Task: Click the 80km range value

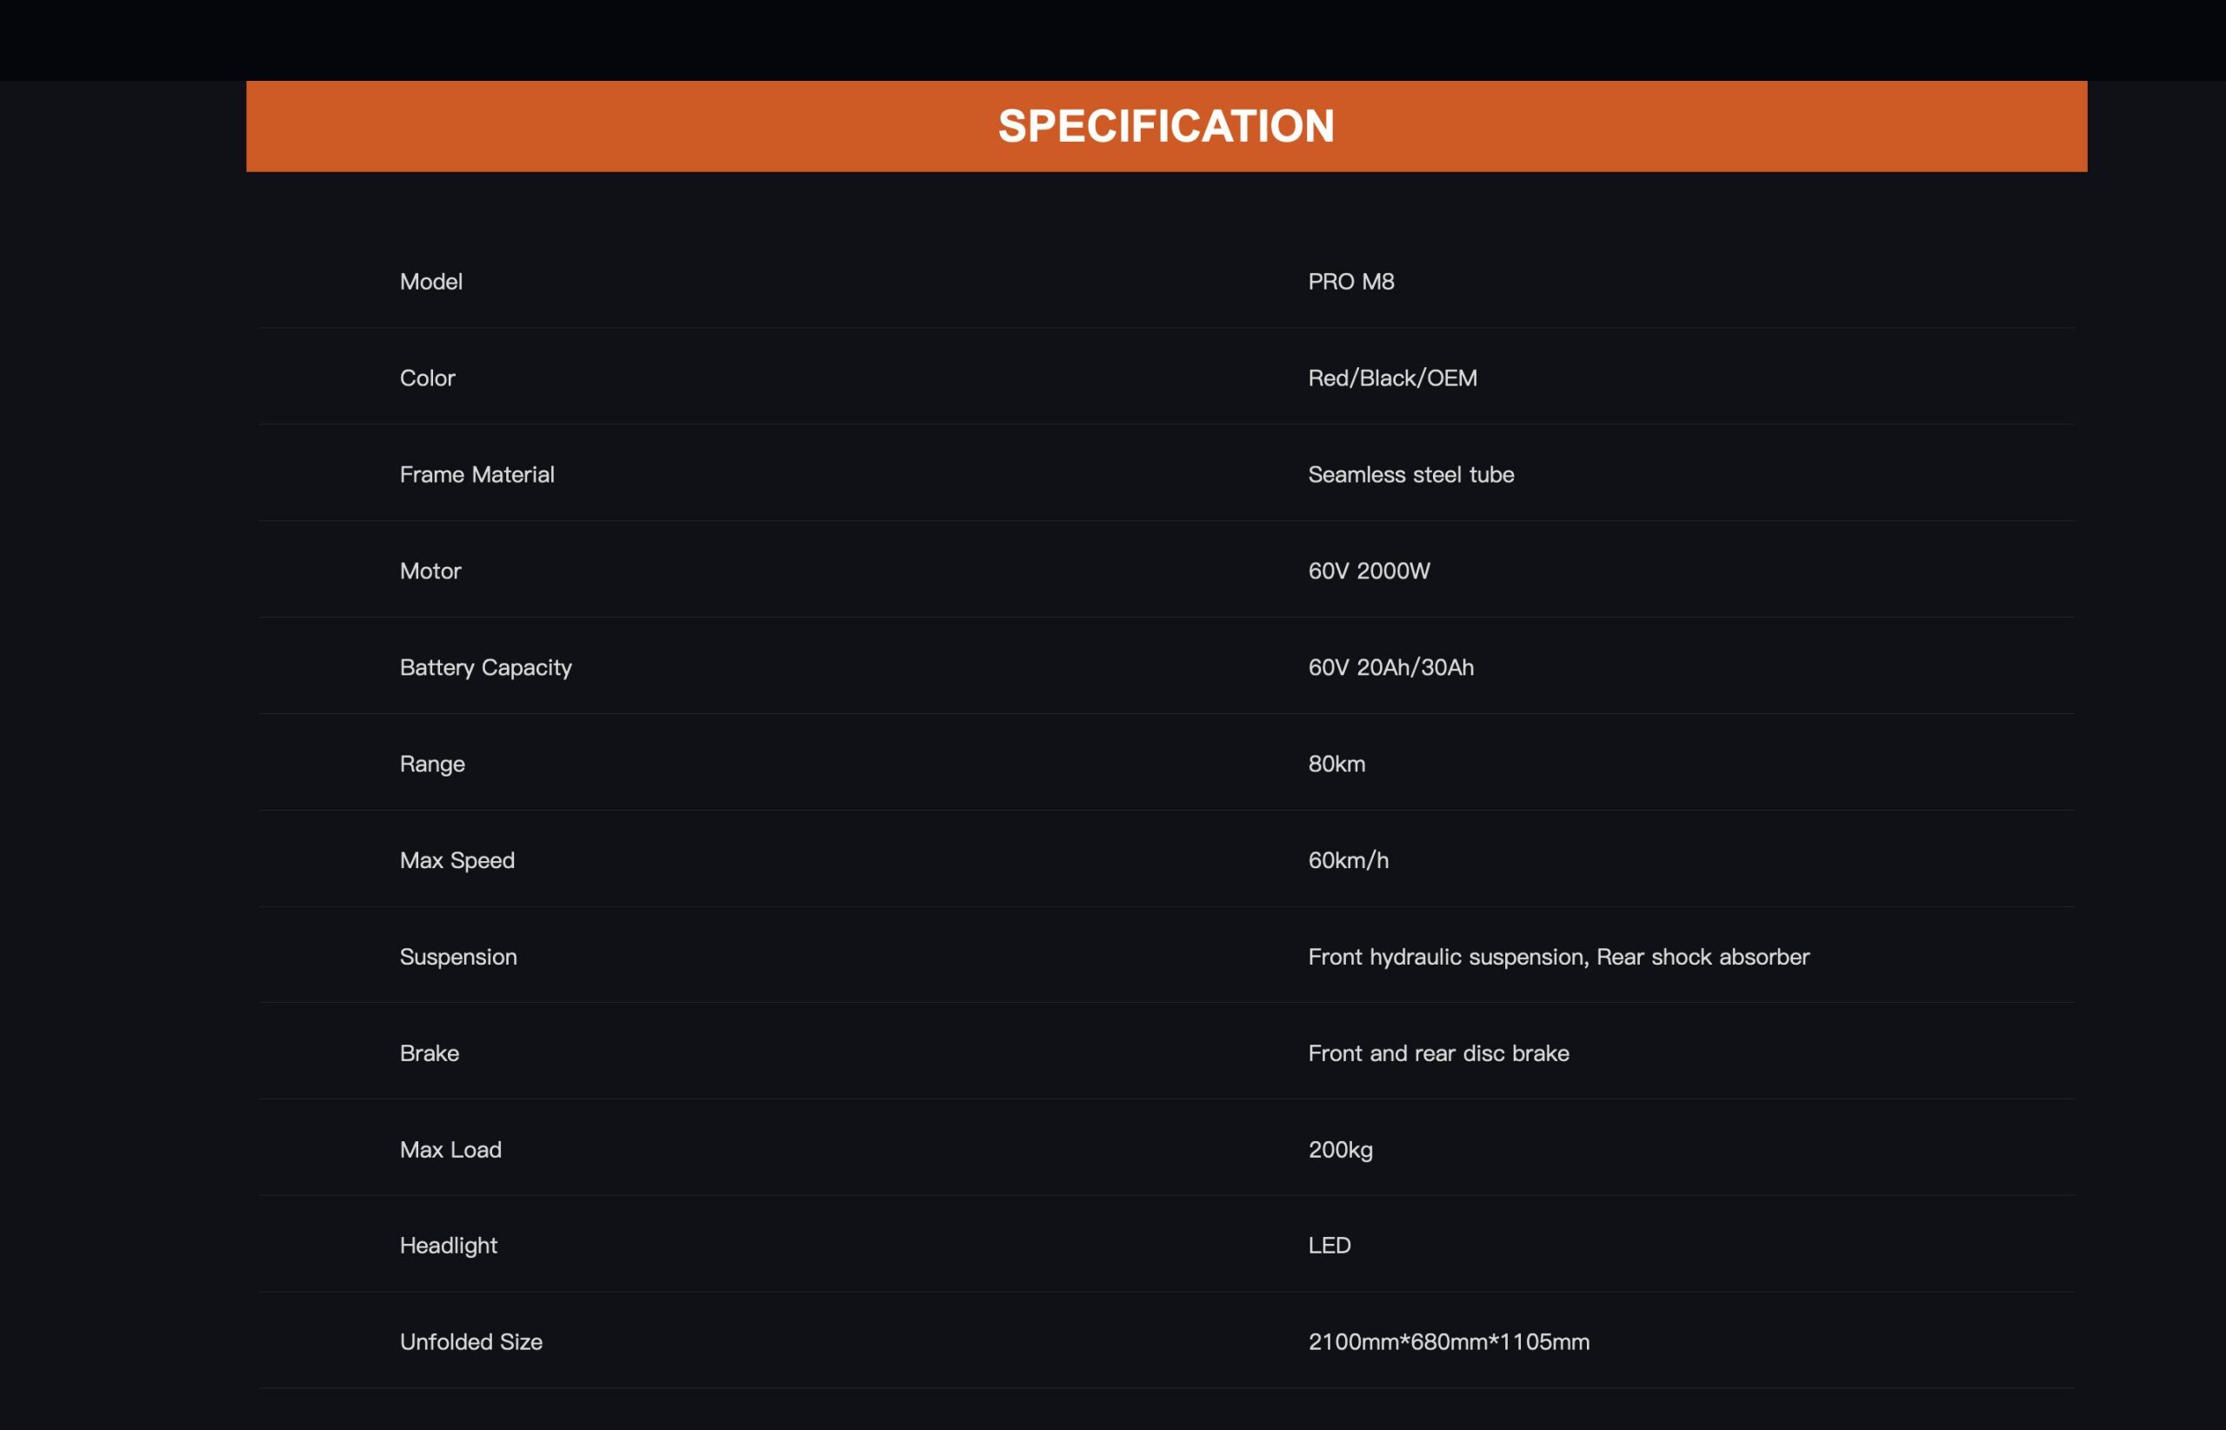Action: tap(1336, 765)
